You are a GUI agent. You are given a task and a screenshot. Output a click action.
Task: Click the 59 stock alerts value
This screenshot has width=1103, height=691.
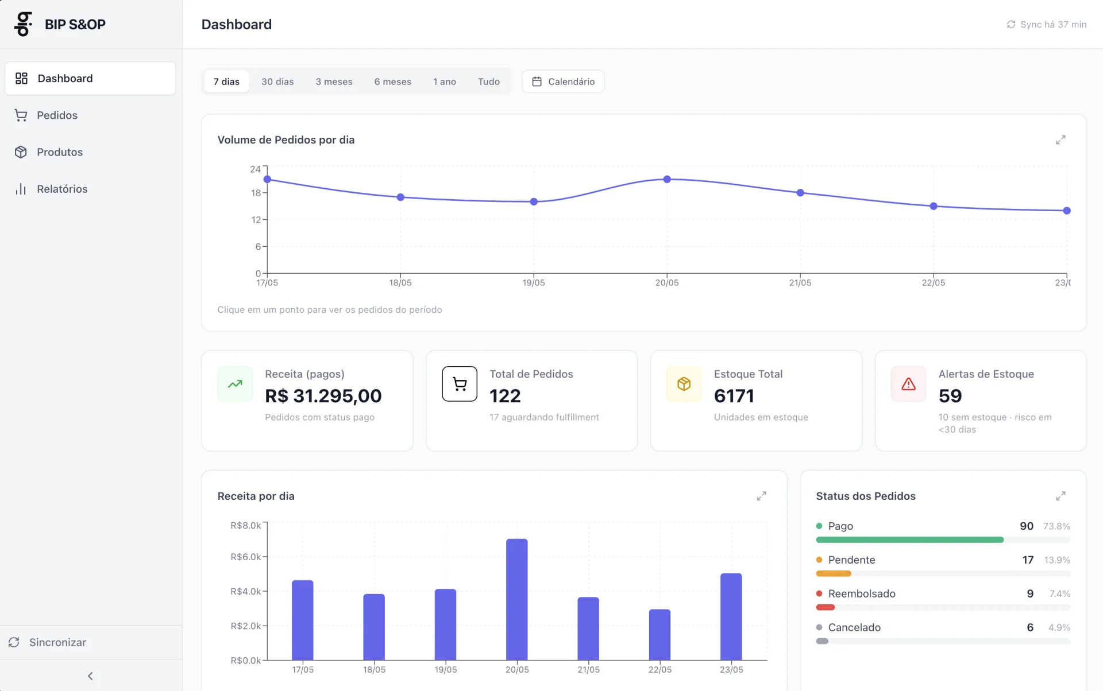pyautogui.click(x=950, y=396)
